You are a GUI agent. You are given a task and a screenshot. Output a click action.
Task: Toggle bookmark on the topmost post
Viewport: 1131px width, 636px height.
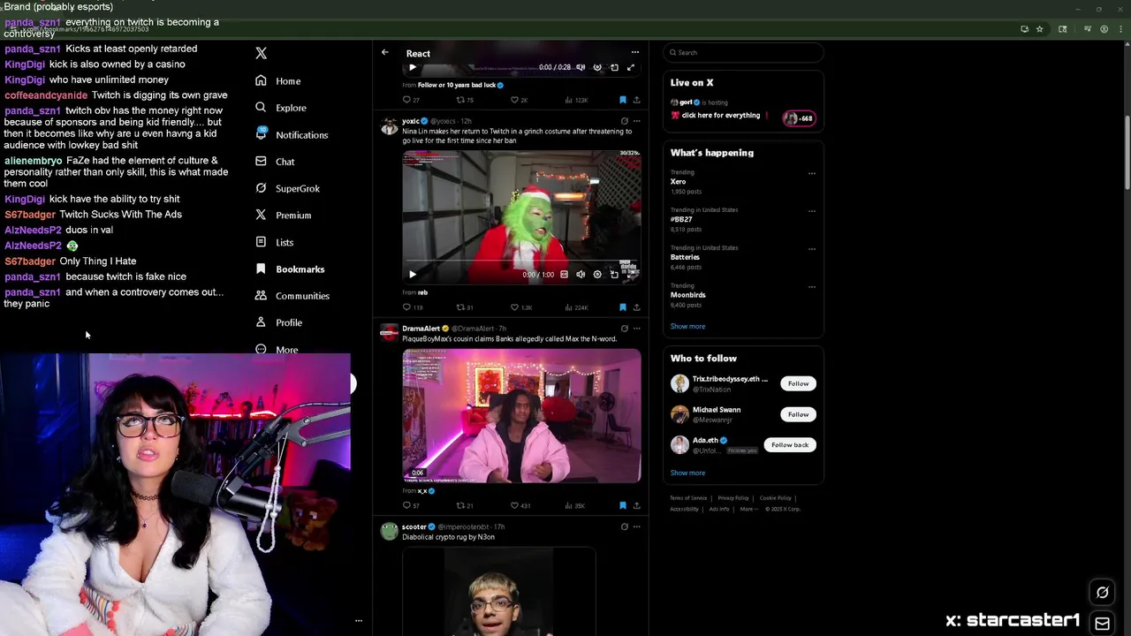(x=623, y=100)
